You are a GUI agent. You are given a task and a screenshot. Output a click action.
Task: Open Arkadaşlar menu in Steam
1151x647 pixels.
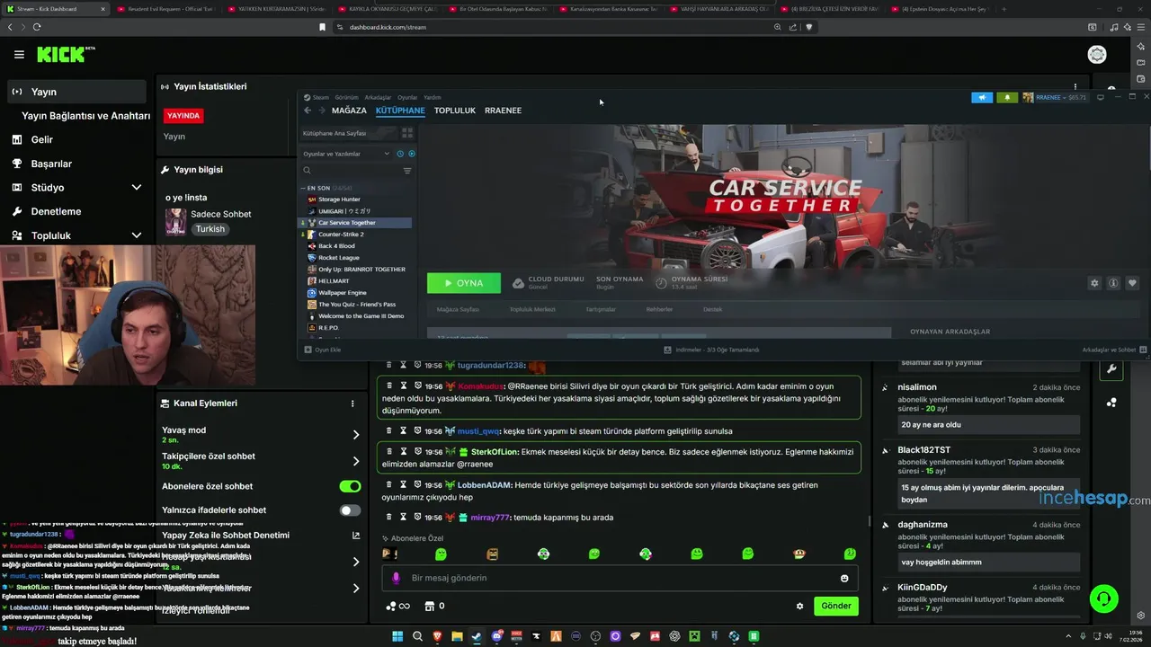378,97
